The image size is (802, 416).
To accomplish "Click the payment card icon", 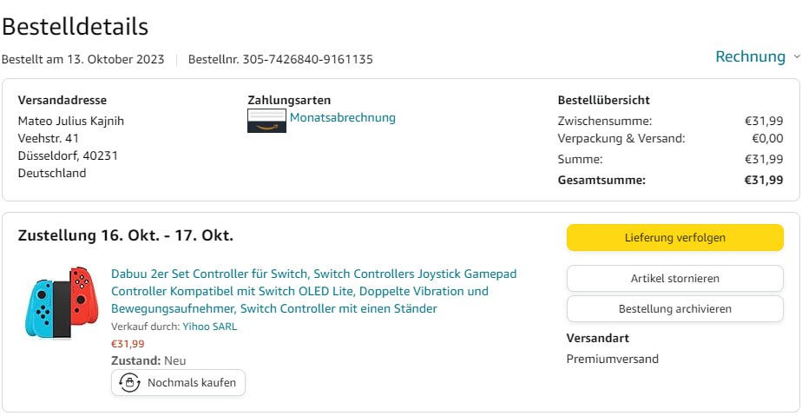I will click(x=266, y=121).
